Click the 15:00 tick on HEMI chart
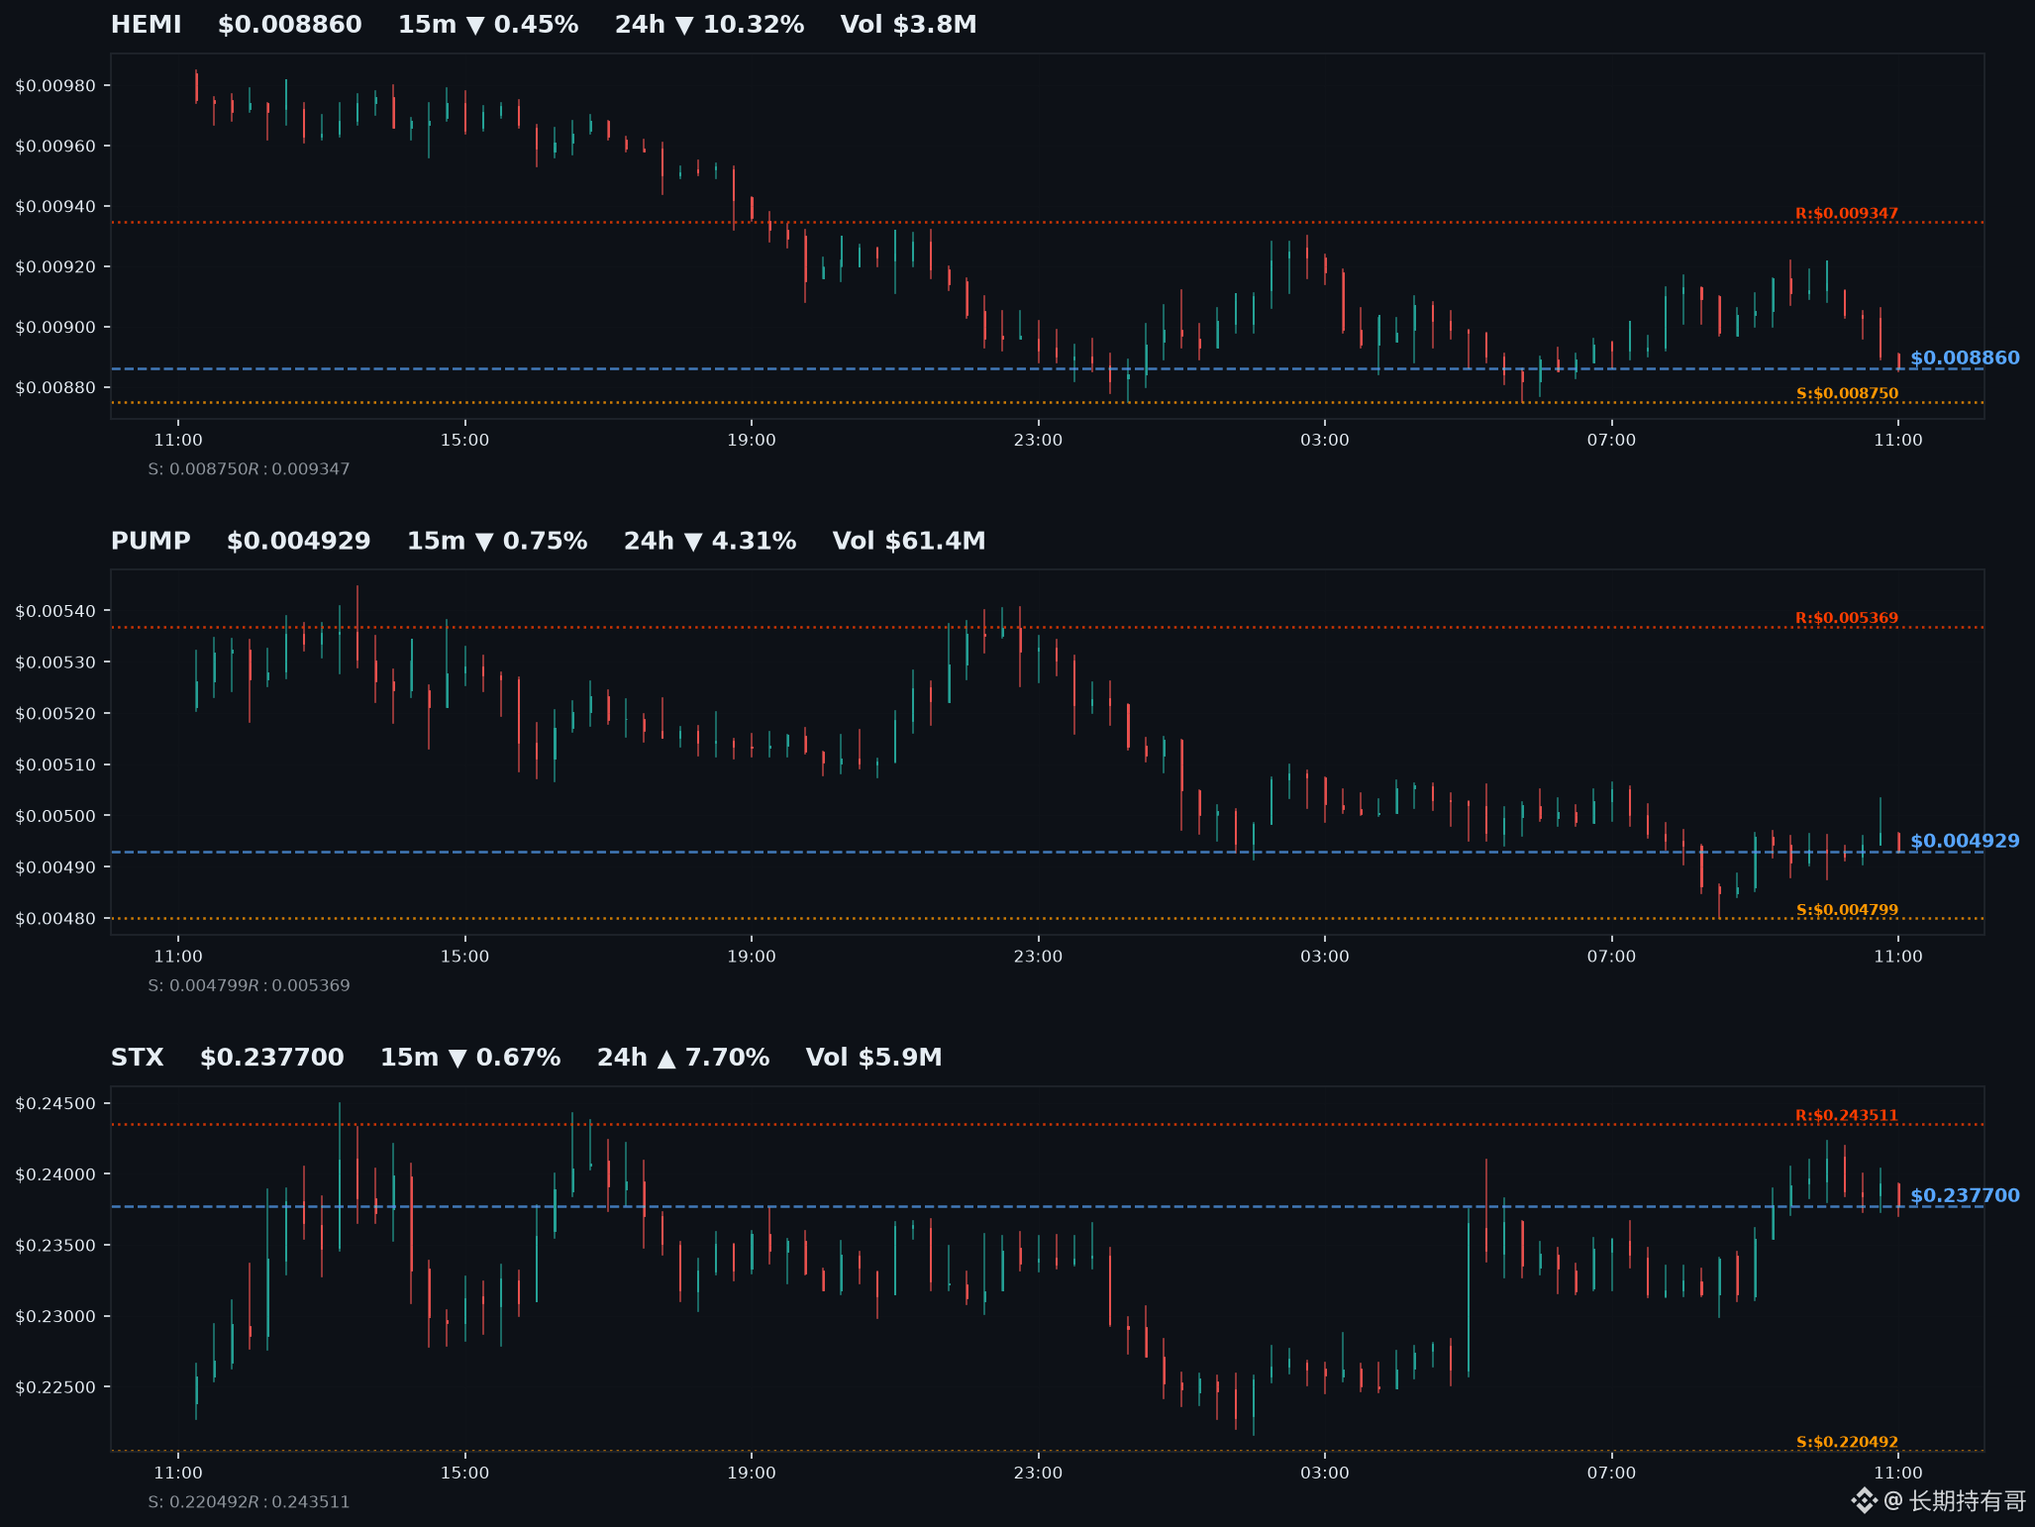 click(x=464, y=440)
